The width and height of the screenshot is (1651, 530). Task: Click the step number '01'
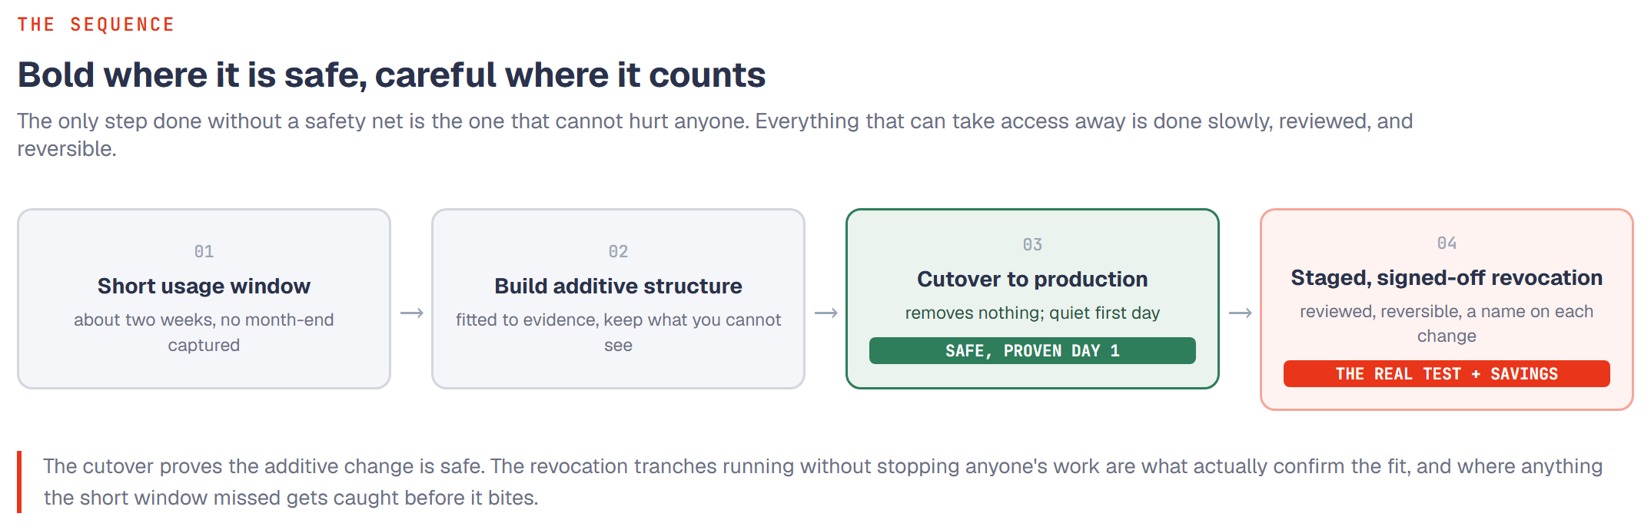pos(204,251)
